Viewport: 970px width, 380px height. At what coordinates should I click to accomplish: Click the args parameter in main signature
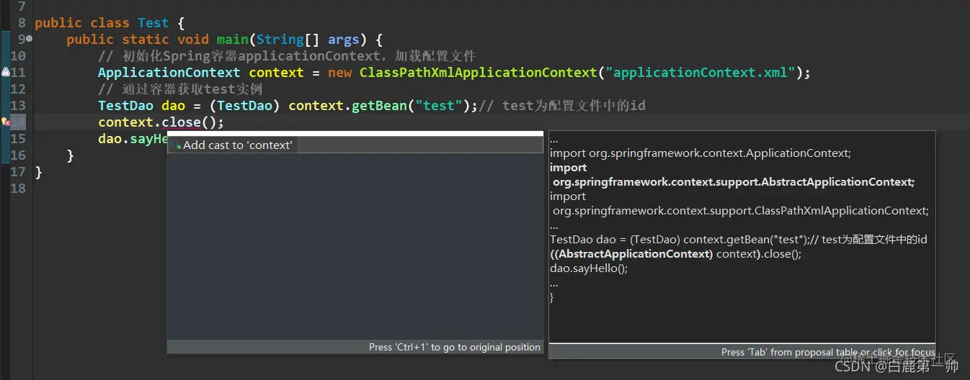tap(344, 40)
